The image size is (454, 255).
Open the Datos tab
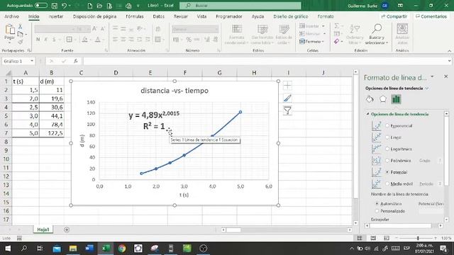tap(159, 16)
